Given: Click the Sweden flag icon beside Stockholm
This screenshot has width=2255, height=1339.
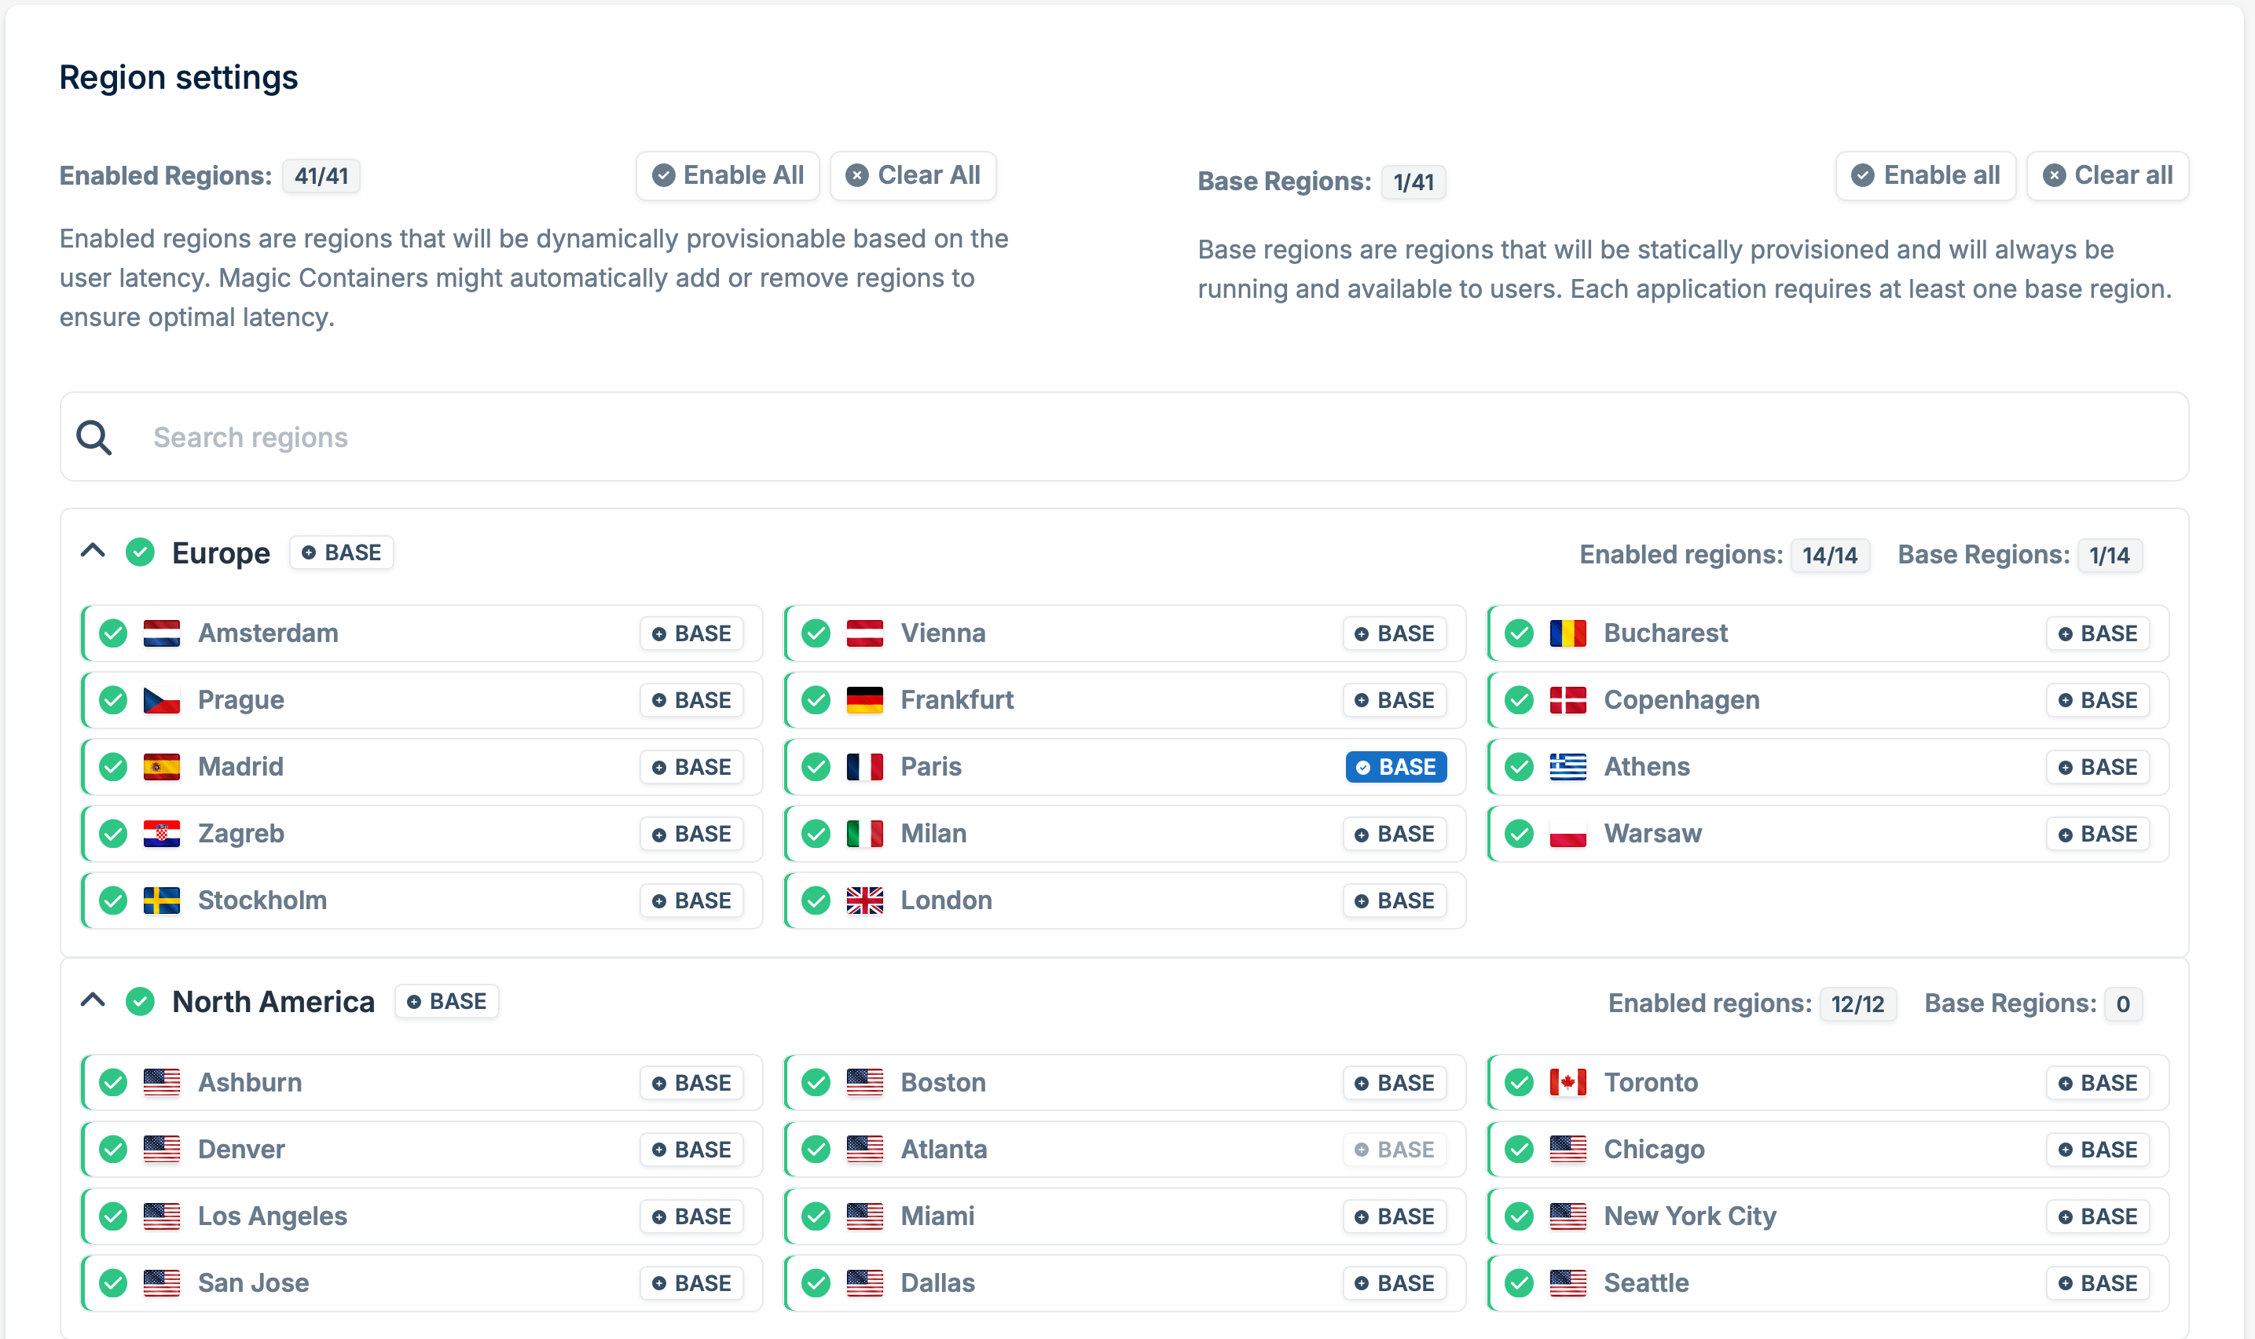Looking at the screenshot, I should (x=161, y=901).
